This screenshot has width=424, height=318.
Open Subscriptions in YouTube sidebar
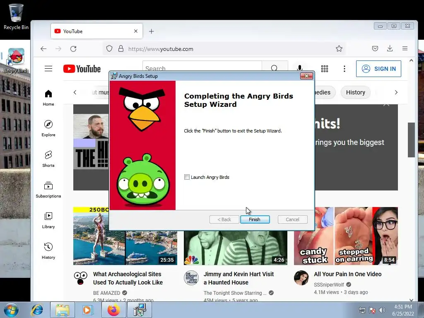coord(48,190)
